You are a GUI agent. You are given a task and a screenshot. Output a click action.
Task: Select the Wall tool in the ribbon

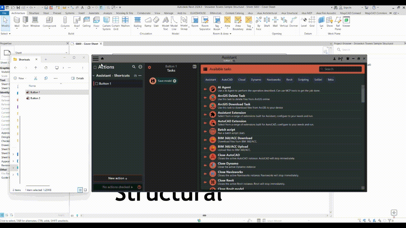pos(17,22)
